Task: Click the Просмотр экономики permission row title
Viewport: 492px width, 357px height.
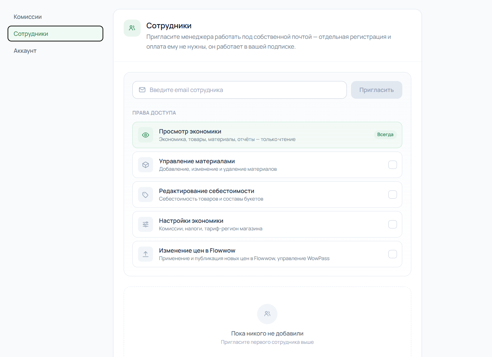Action: [190, 131]
